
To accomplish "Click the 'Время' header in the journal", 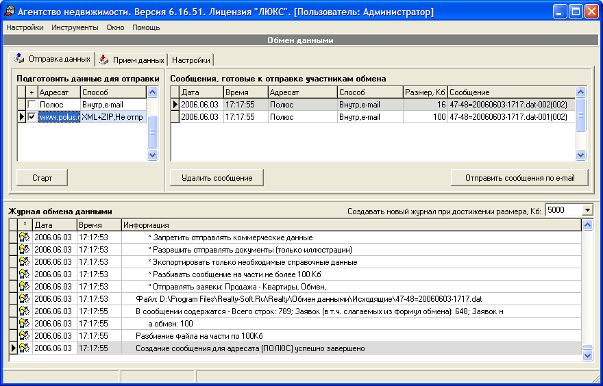I will pyautogui.click(x=99, y=225).
